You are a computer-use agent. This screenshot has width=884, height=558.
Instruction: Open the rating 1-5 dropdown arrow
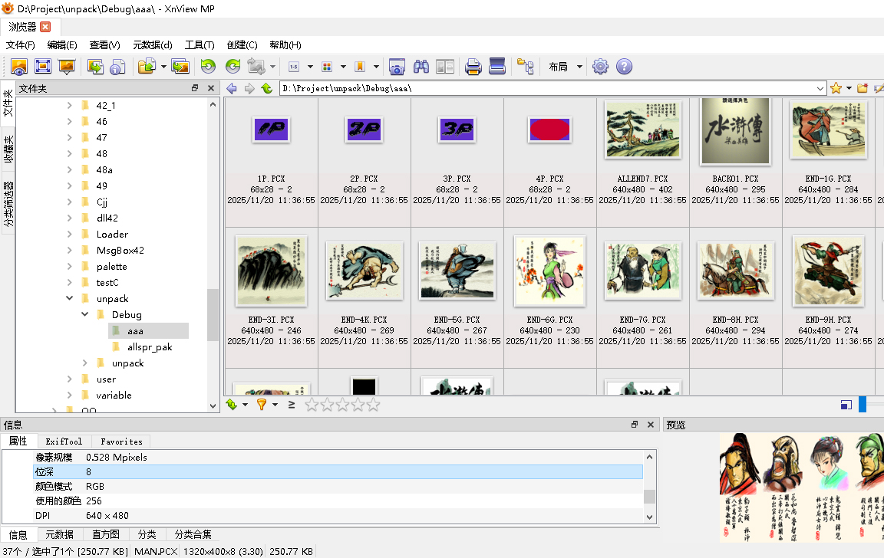(x=310, y=67)
